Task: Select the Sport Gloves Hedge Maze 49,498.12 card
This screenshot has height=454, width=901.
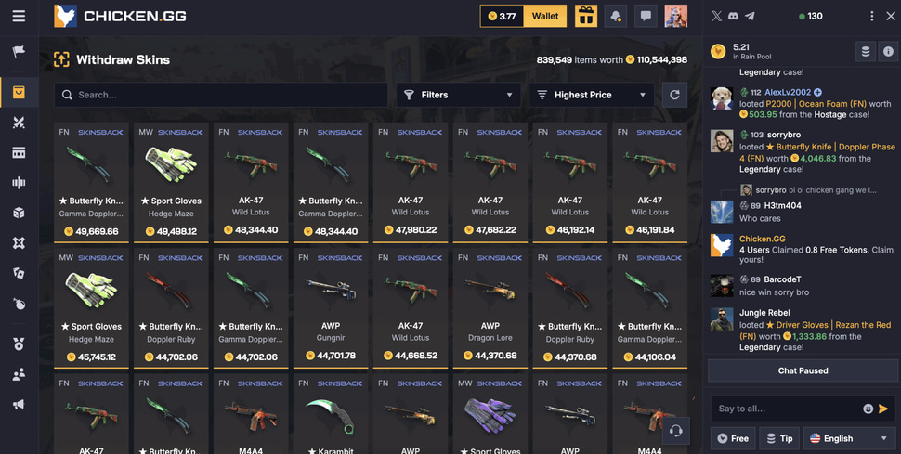Action: tap(171, 182)
